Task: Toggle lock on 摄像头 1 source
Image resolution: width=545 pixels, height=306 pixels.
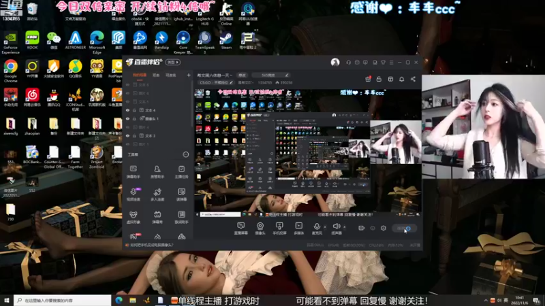Action: click(134, 118)
